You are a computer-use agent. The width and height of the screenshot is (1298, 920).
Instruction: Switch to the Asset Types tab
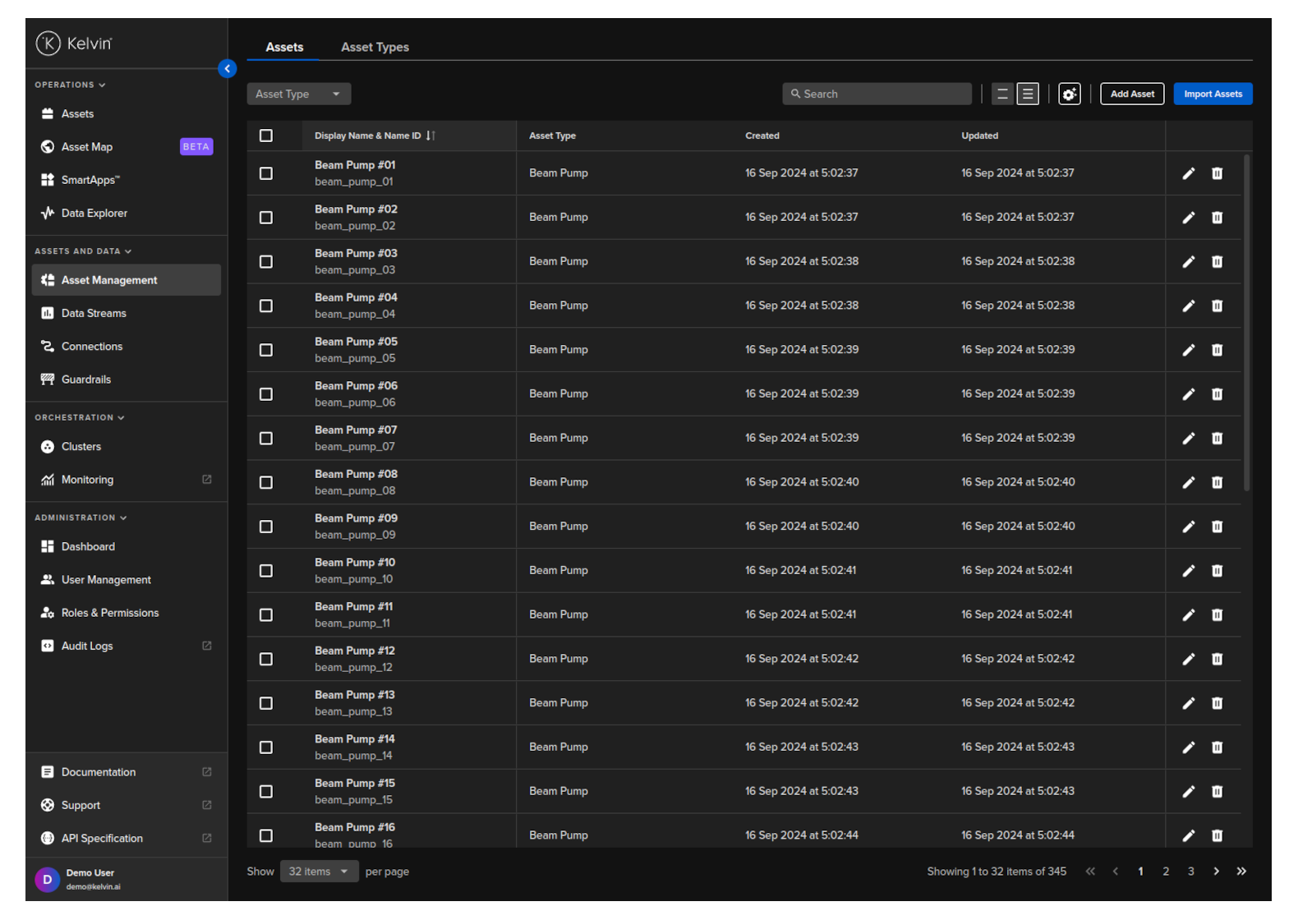click(375, 48)
